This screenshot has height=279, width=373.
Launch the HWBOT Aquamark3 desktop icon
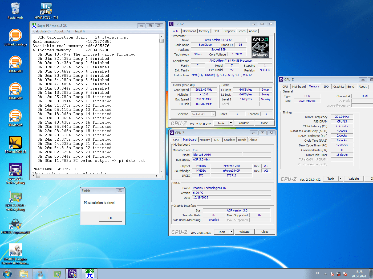(x=15, y=226)
